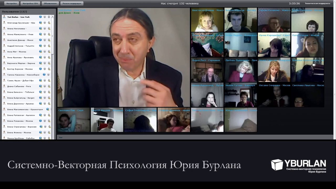
Task: Click the globe icon for Гузель Фрузи
Action: click(x=40, y=80)
